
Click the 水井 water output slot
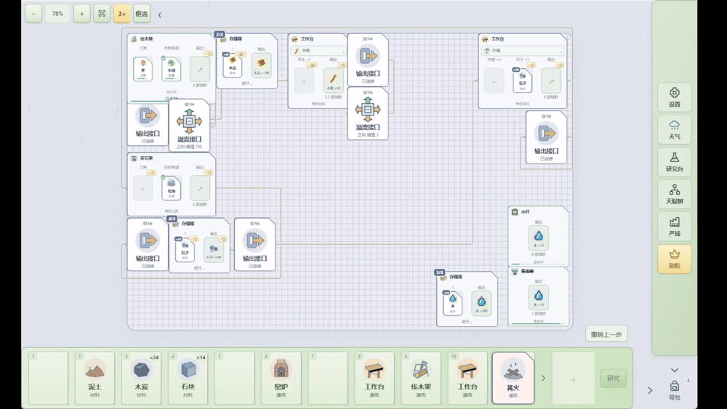(x=538, y=238)
